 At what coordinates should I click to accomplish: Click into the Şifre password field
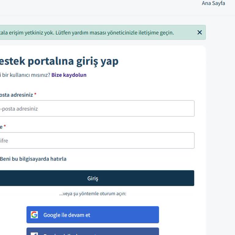coord(97,140)
